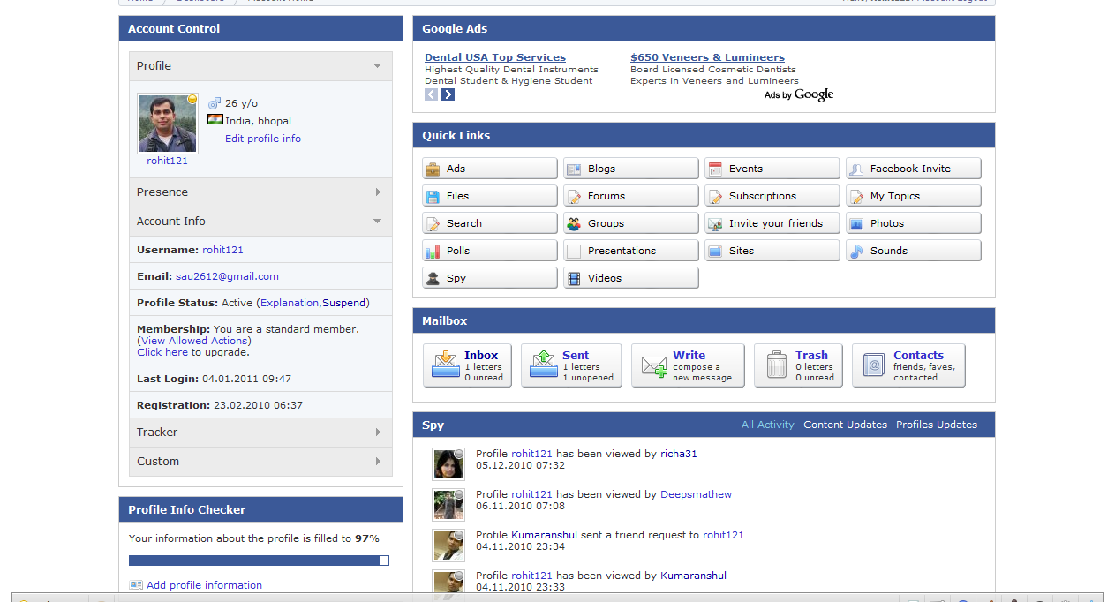Image resolution: width=1115 pixels, height=602 pixels.
Task: Expand the Custom section
Action: point(378,462)
